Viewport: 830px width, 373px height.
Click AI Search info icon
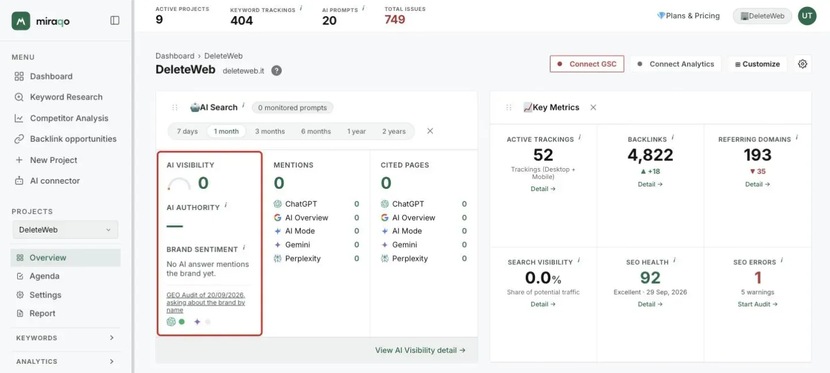tap(243, 105)
